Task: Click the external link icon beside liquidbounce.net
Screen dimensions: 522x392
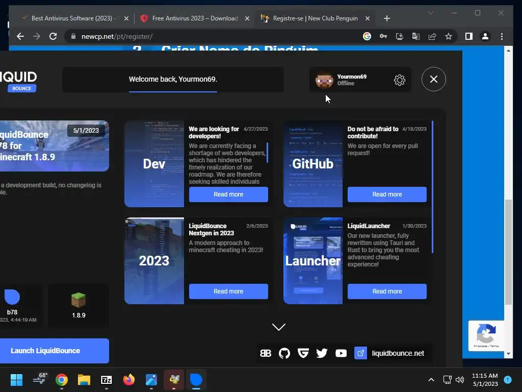Action: click(360, 353)
